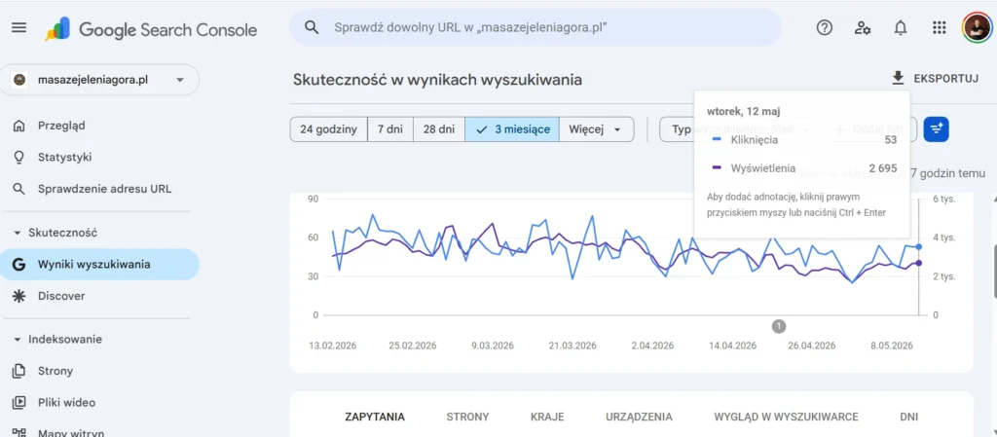
Task: Click the Eksportuj download icon
Action: 898,78
